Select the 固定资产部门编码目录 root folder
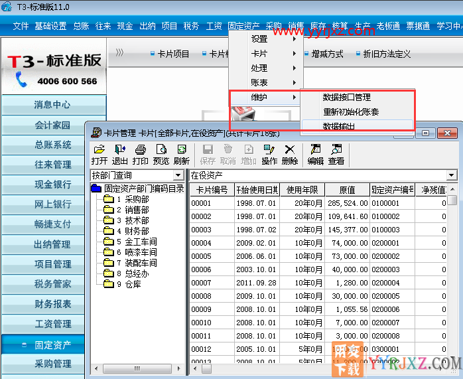Image resolution: width=463 pixels, height=379 pixels. [138, 189]
